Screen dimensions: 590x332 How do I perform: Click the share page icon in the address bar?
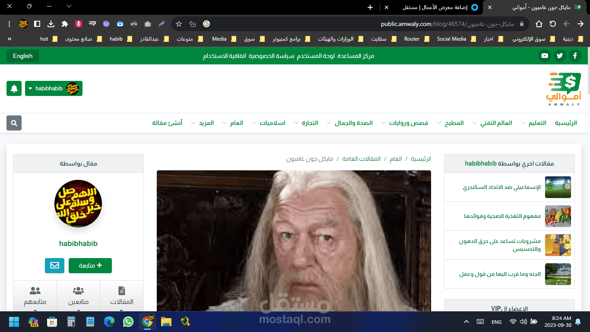tap(192, 24)
